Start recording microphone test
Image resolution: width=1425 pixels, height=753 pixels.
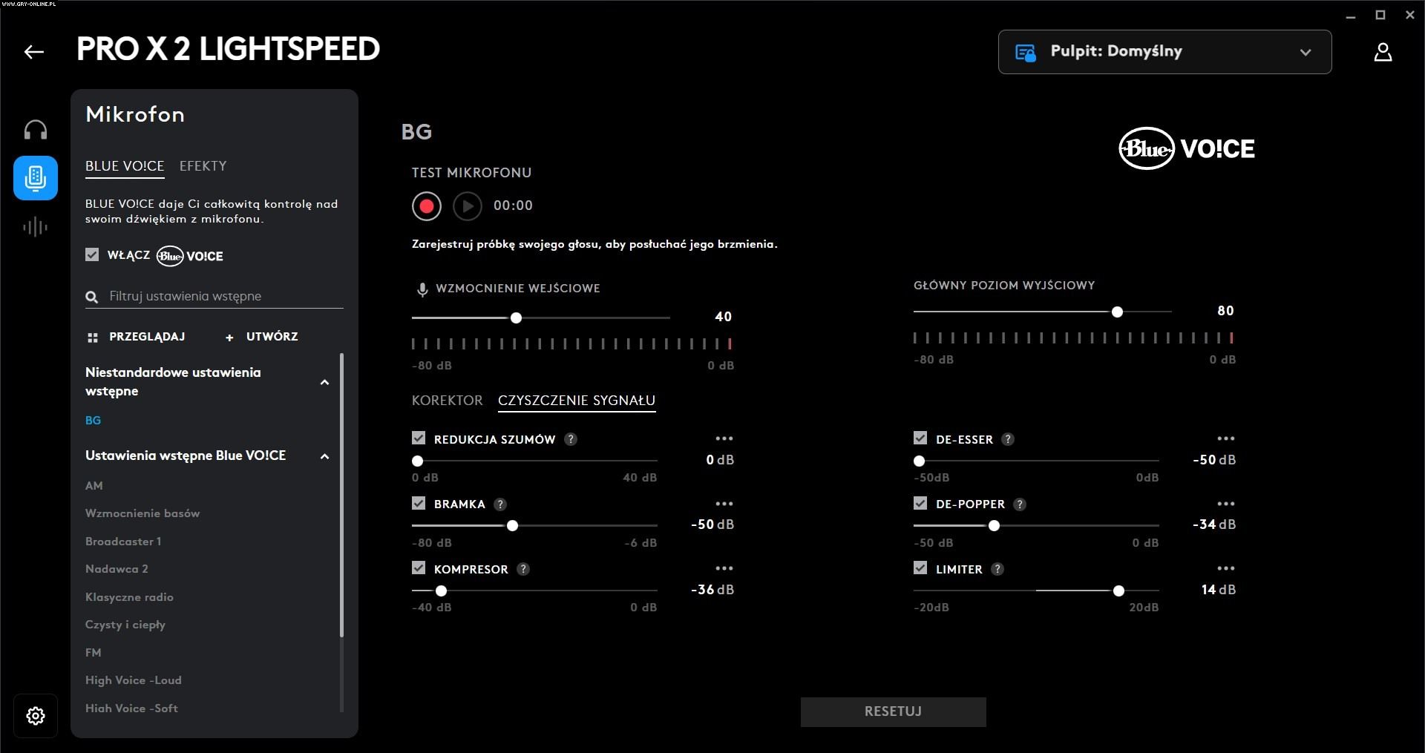(x=427, y=206)
